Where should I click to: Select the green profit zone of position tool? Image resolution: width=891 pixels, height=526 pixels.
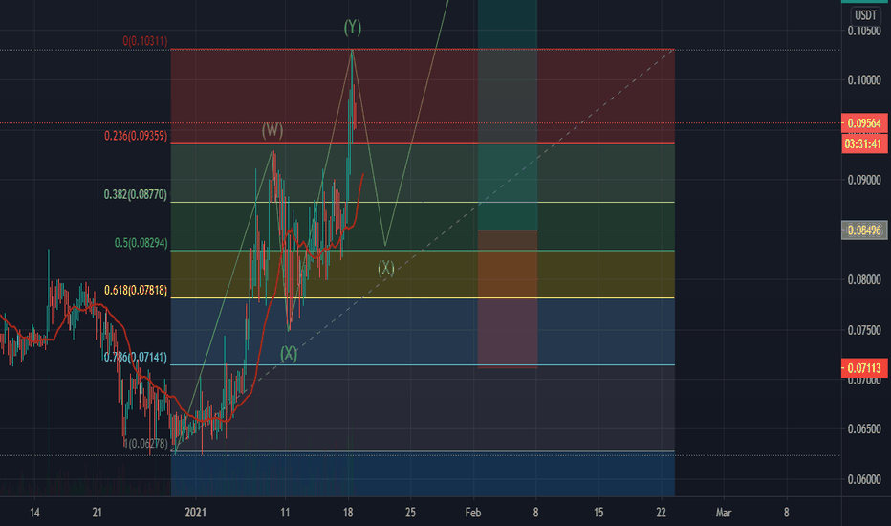(508, 114)
